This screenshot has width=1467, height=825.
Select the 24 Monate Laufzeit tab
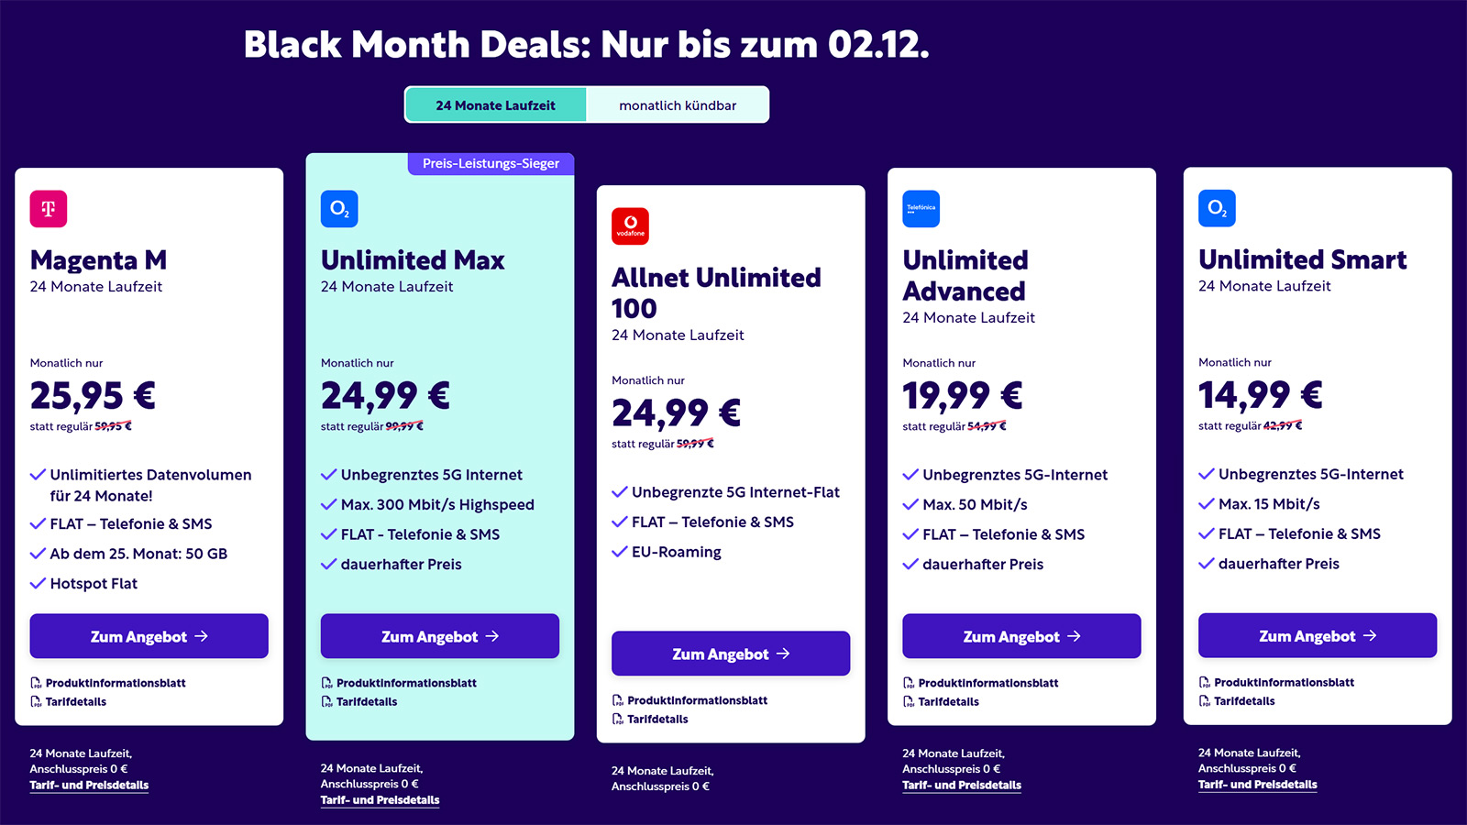click(x=495, y=105)
